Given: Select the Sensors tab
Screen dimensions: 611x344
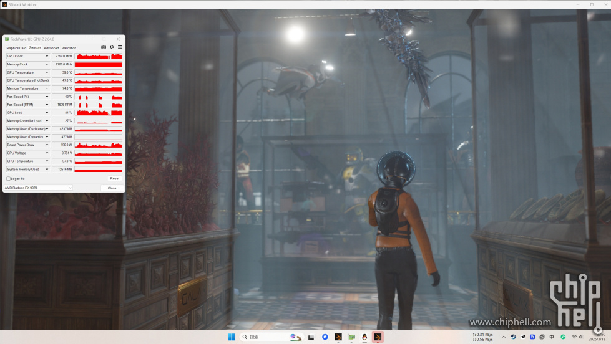Looking at the screenshot, I should (35, 47).
